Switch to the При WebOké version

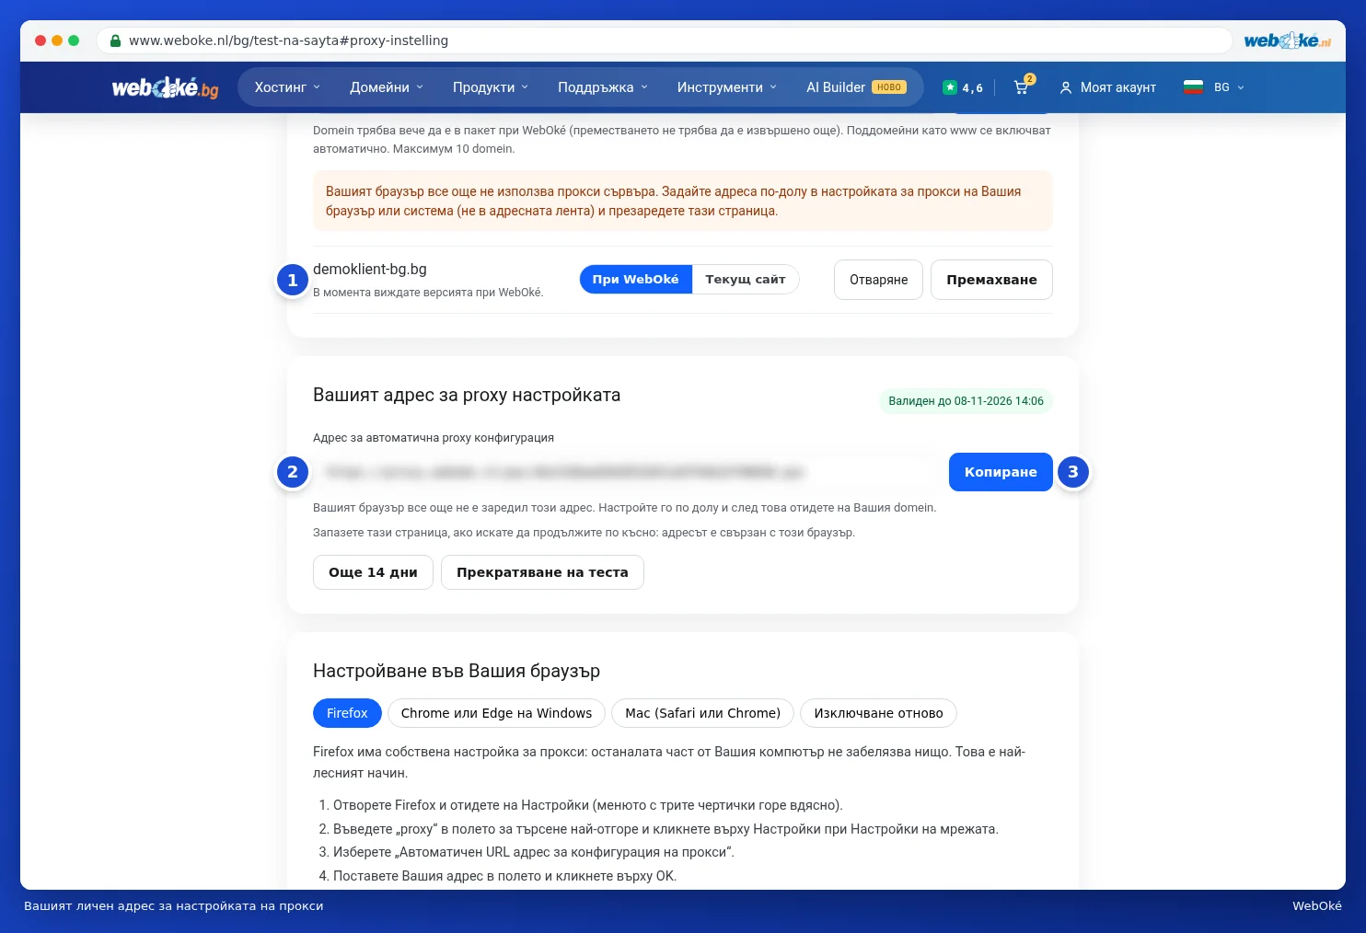click(x=636, y=280)
